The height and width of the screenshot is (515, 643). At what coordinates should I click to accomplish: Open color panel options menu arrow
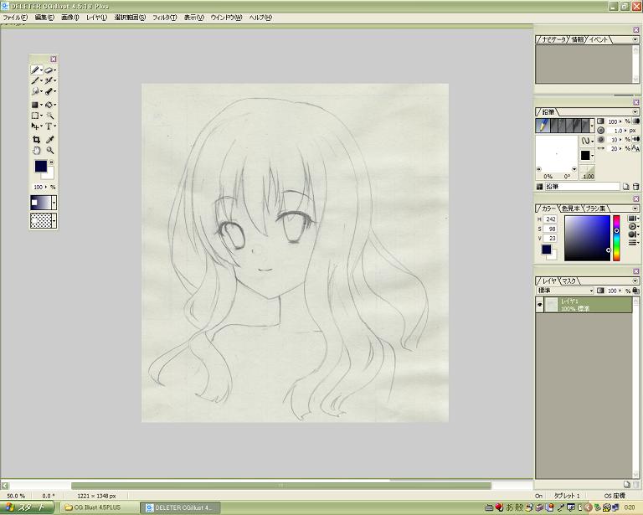(635, 209)
